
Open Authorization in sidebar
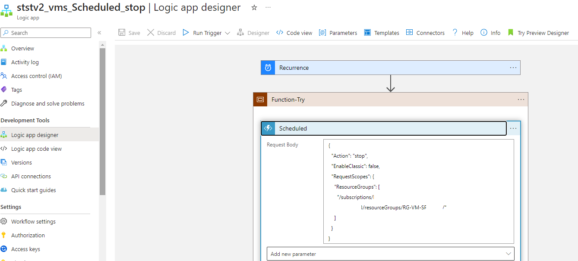click(28, 235)
